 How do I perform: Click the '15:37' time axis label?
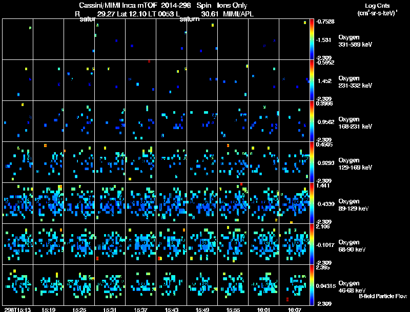(x=140, y=309)
